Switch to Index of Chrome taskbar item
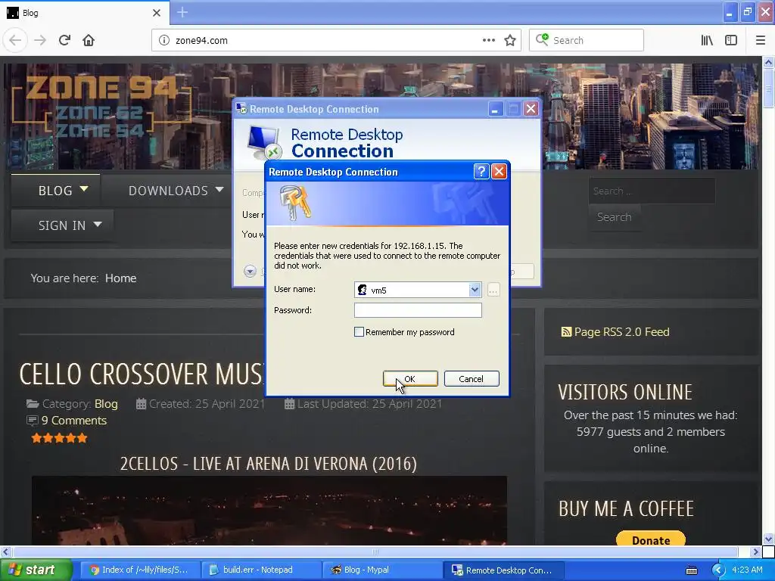 pyautogui.click(x=139, y=570)
